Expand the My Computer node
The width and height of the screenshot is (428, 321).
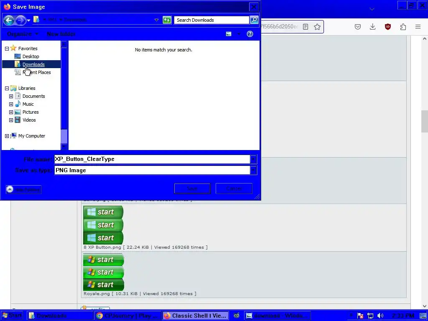(x=7, y=136)
